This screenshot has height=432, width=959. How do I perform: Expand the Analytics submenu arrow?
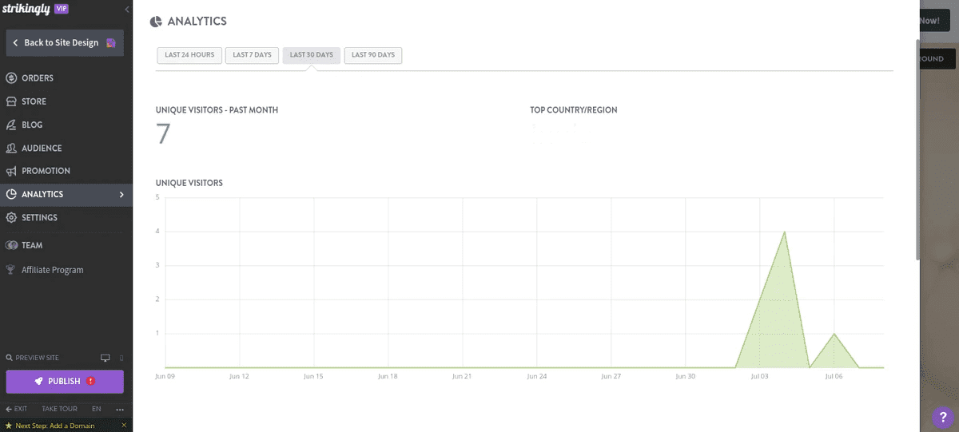pos(121,194)
